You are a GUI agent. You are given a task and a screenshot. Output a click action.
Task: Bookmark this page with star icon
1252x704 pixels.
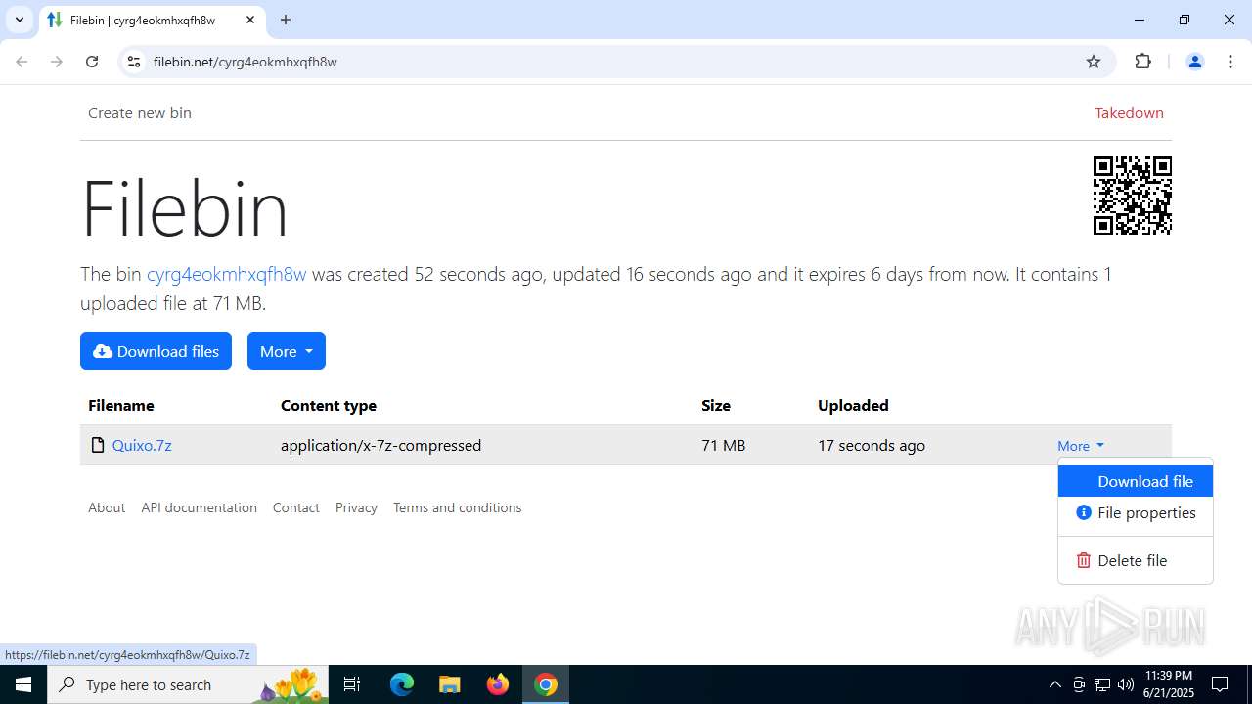coord(1094,62)
